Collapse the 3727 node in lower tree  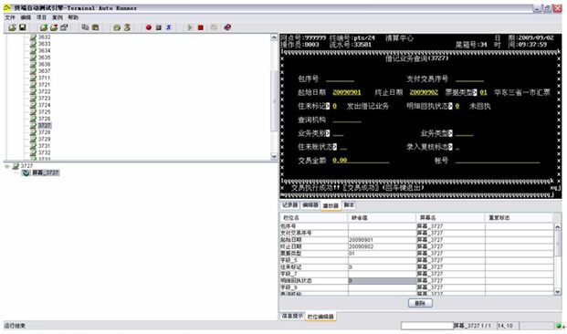point(7,166)
